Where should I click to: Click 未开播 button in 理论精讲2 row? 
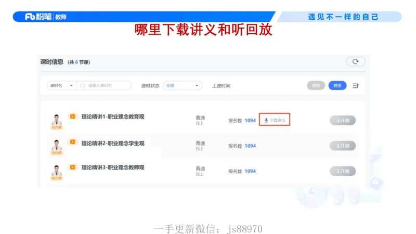pyautogui.click(x=343, y=146)
